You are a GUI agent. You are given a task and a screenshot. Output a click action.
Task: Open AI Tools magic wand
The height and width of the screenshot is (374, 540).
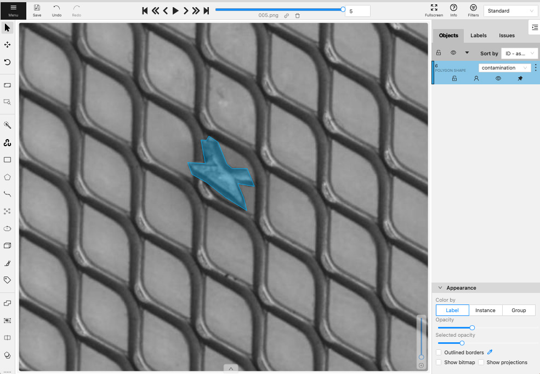7,125
